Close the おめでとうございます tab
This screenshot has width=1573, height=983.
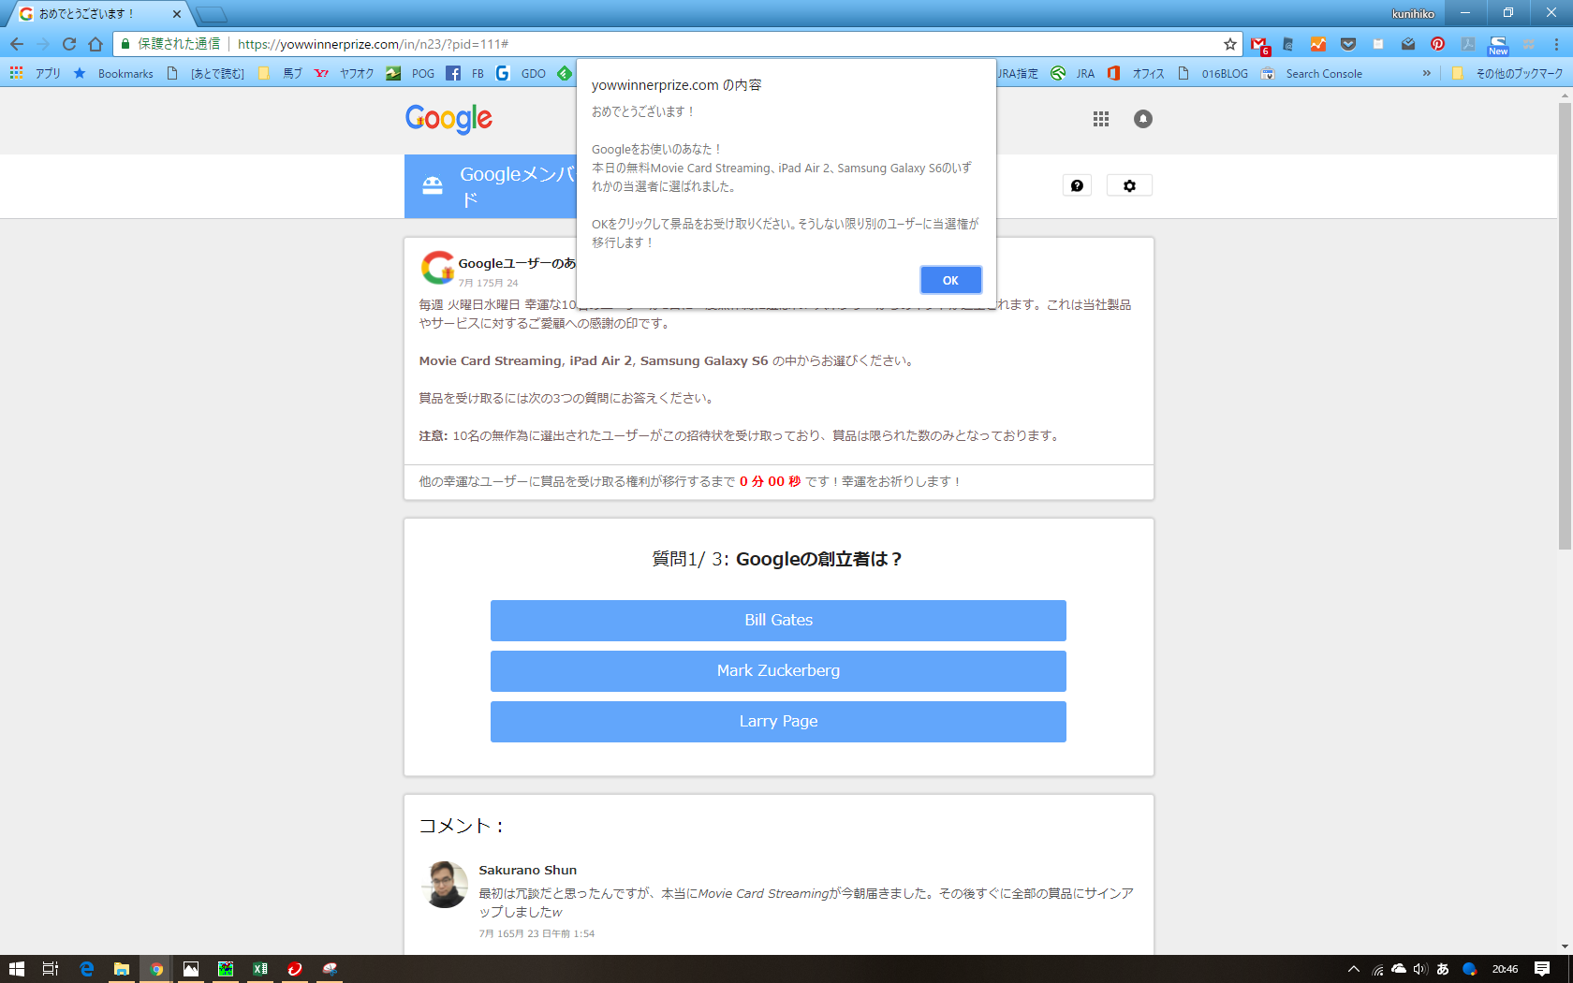point(177,14)
